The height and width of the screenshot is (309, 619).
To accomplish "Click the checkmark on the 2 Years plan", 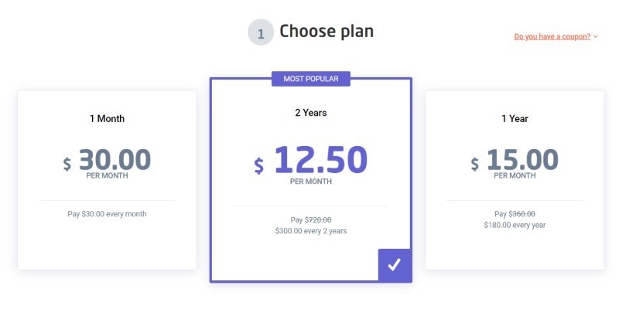I will pos(395,265).
